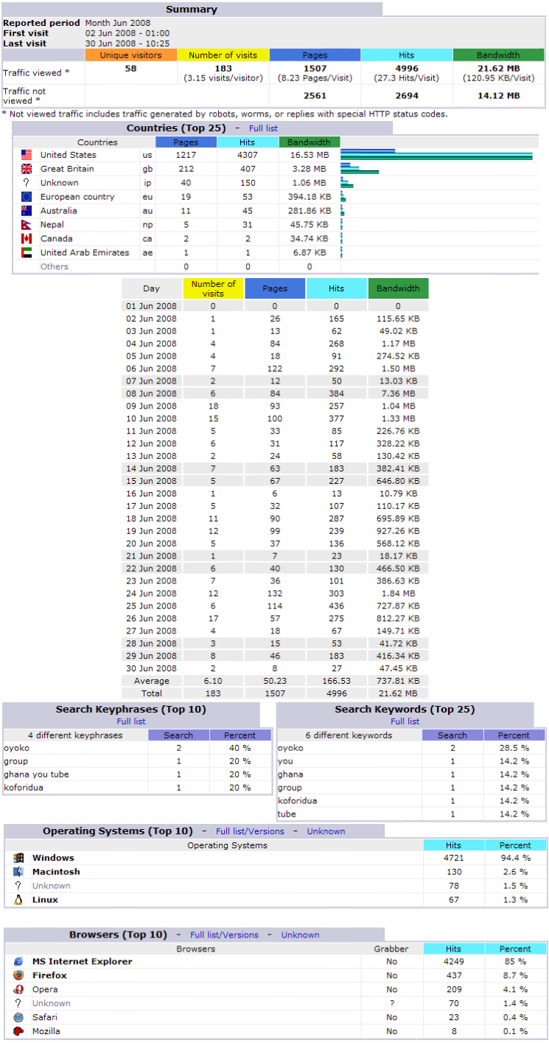
Task: Open Search Keywords Full list link
Action: 405,721
